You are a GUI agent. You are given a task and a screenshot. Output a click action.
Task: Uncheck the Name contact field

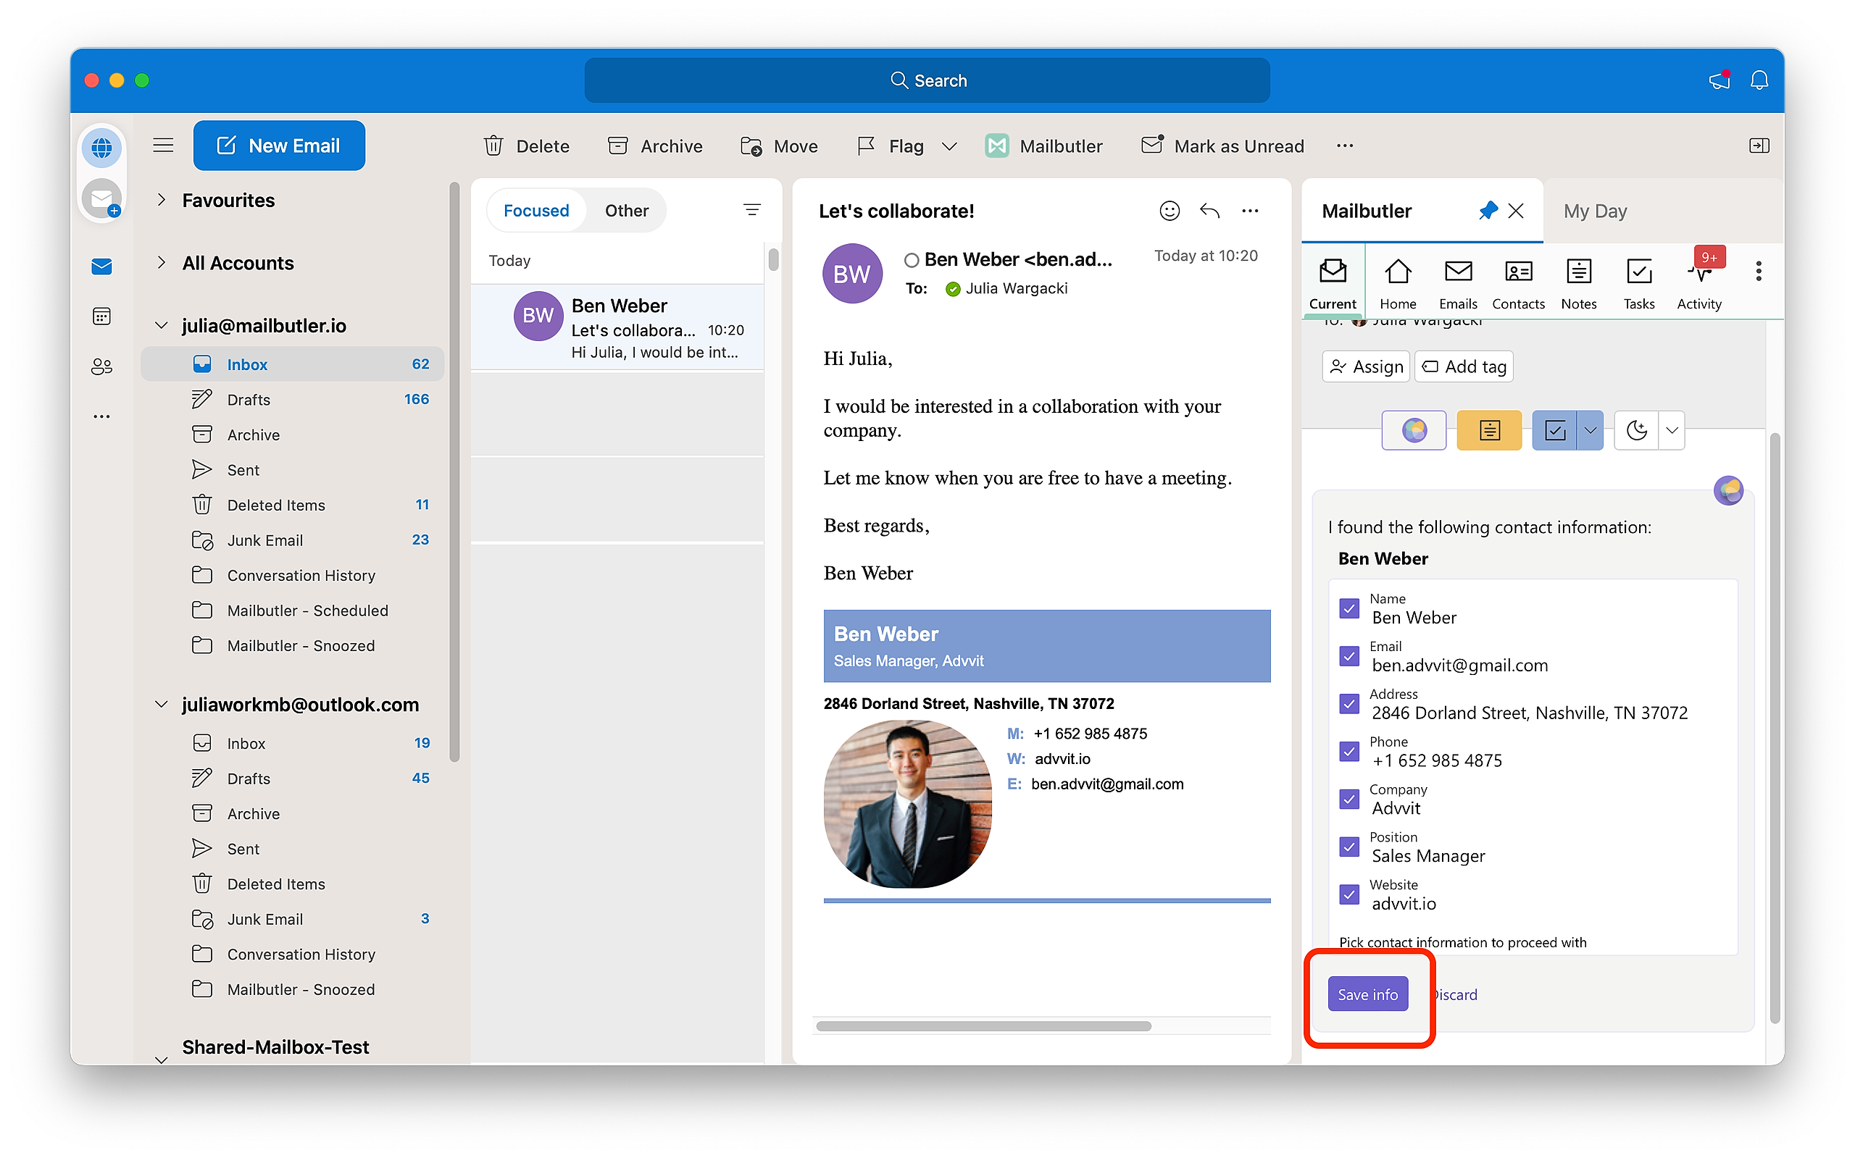[1349, 609]
